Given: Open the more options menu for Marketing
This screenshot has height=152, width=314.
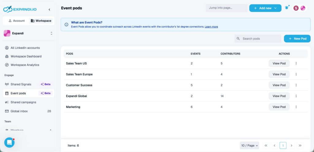Looking at the screenshot, I should click(x=296, y=107).
